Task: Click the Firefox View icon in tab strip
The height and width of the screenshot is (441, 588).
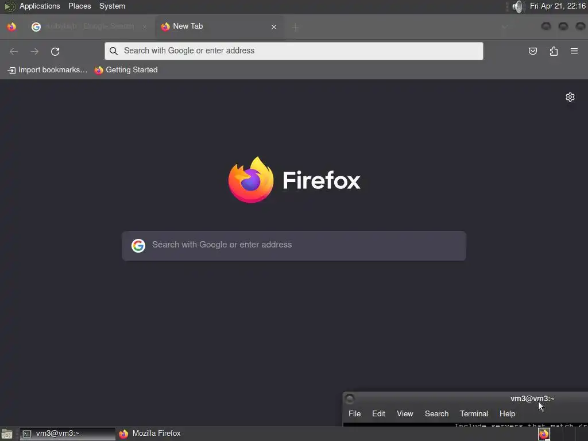Action: point(11,26)
